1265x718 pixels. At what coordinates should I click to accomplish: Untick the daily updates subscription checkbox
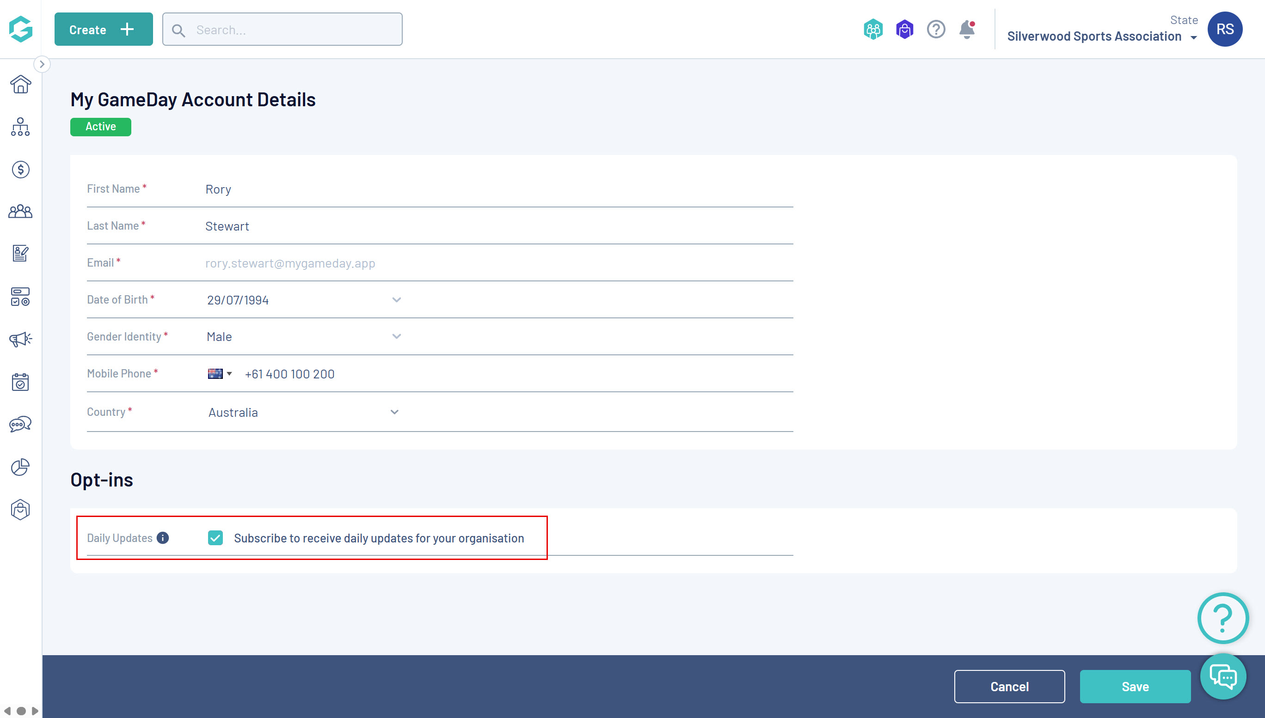pyautogui.click(x=215, y=537)
